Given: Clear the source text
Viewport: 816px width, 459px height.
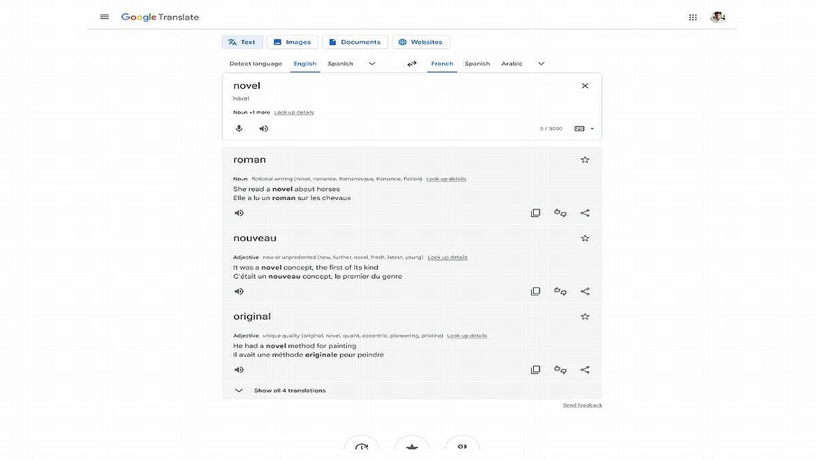Looking at the screenshot, I should [585, 86].
